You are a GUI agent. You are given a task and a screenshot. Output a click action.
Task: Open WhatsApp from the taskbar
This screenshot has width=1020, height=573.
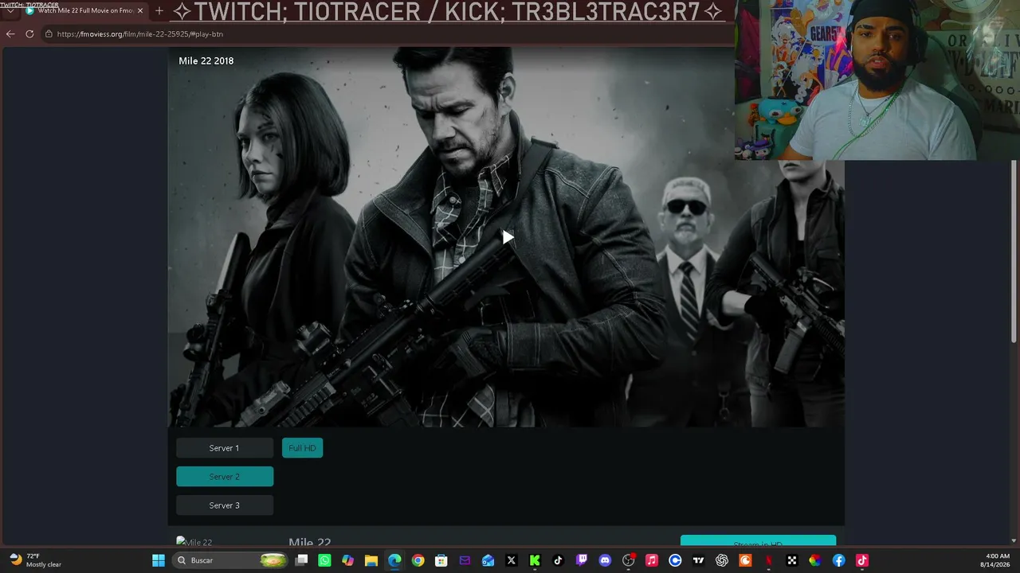pos(324,560)
